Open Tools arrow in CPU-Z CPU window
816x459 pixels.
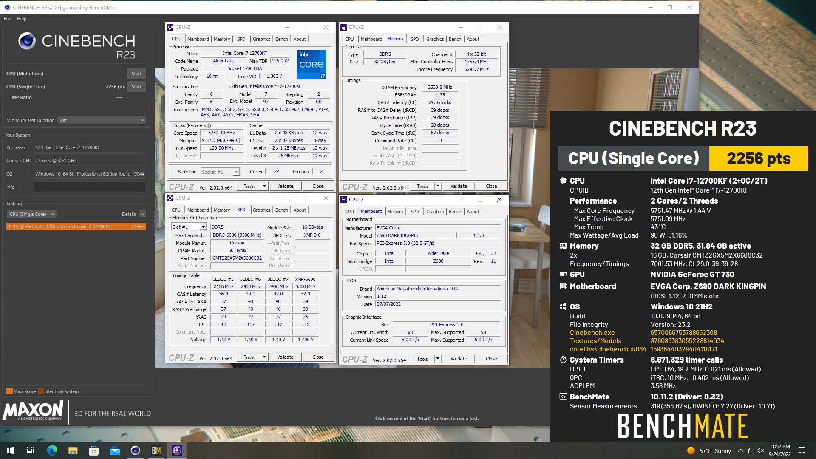[264, 186]
